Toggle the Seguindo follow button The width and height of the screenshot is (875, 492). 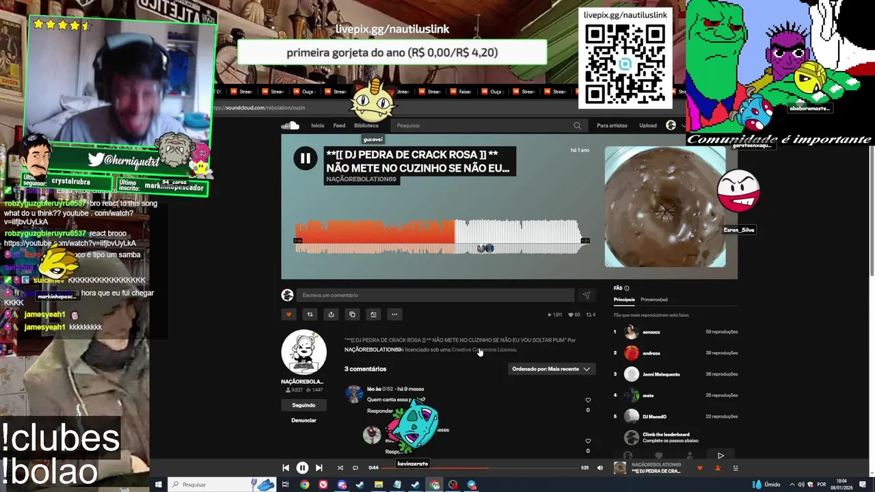tap(304, 405)
